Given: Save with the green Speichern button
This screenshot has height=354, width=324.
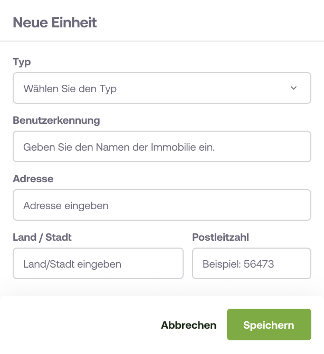Looking at the screenshot, I should click(x=269, y=325).
